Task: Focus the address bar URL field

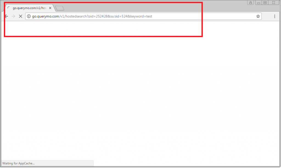Action: 143,16
